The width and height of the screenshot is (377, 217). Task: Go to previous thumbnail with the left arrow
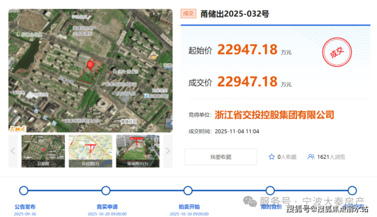point(13,151)
